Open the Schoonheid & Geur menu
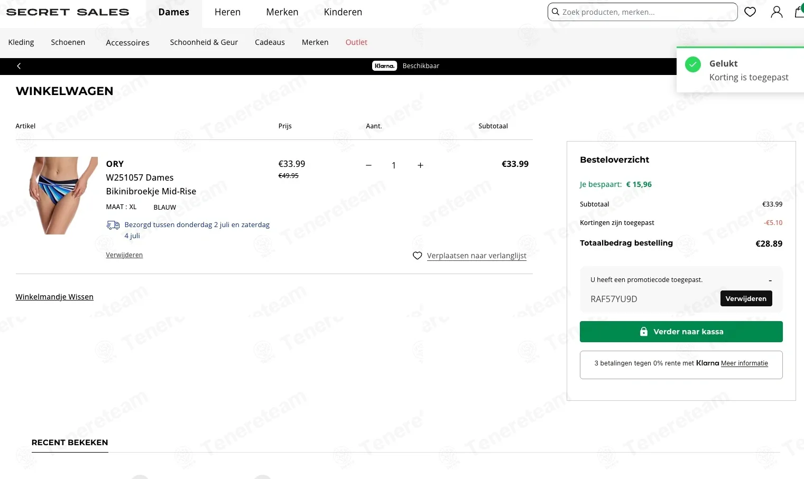The image size is (804, 479). coord(204,42)
